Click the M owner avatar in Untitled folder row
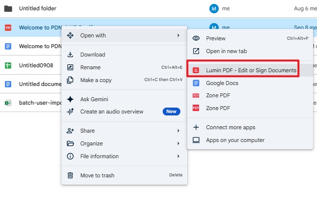This screenshot has width=317, height=197. pyautogui.click(x=214, y=9)
